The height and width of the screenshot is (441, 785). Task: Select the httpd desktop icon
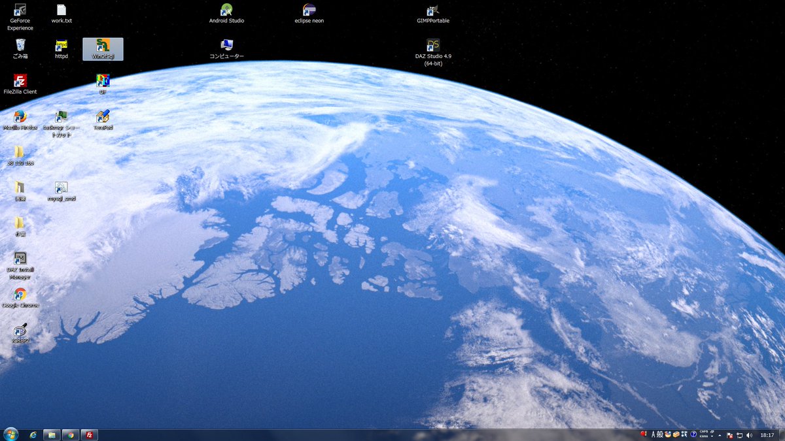coord(61,49)
